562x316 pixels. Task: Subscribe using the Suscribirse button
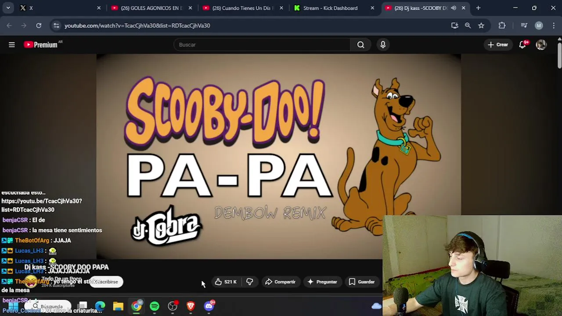[x=106, y=282]
